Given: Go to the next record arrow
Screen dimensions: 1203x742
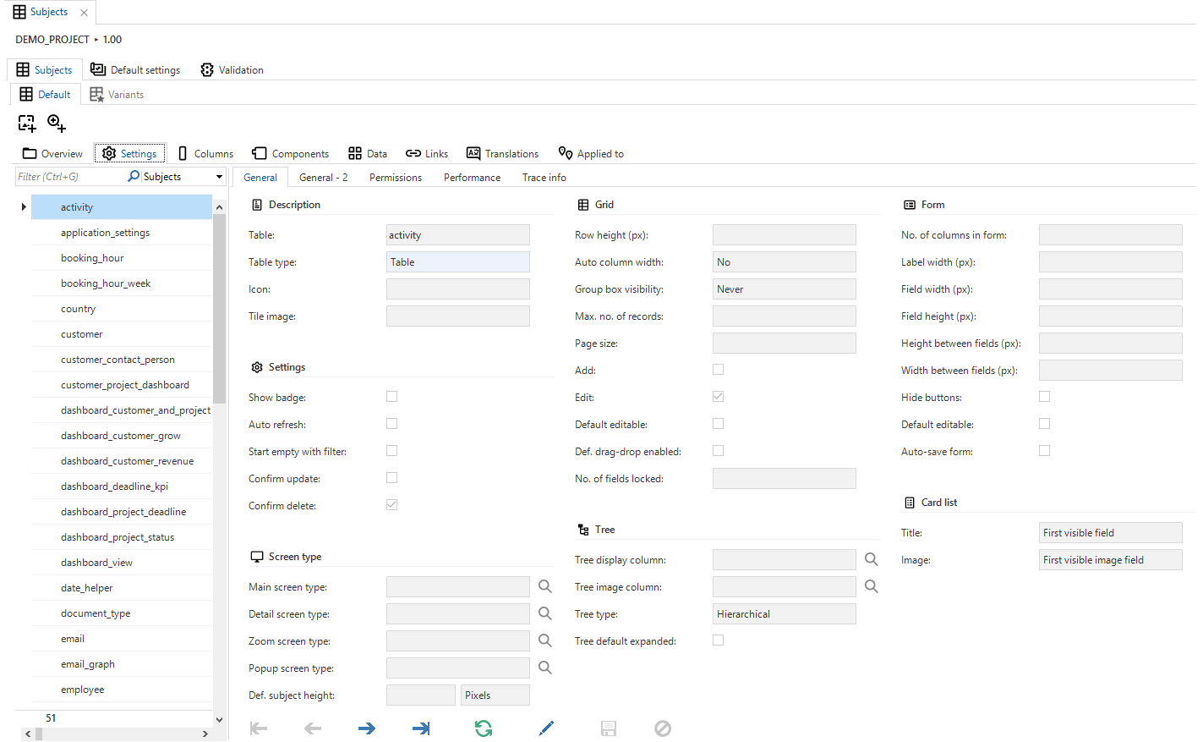Looking at the screenshot, I should (366, 728).
